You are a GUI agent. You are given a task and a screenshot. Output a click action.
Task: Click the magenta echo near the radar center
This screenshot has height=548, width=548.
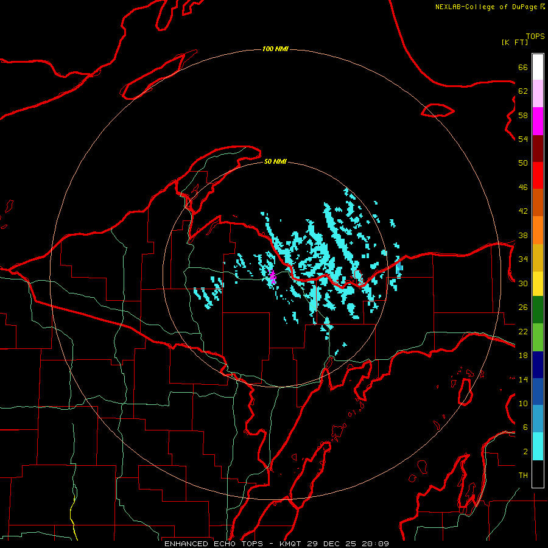click(x=273, y=277)
